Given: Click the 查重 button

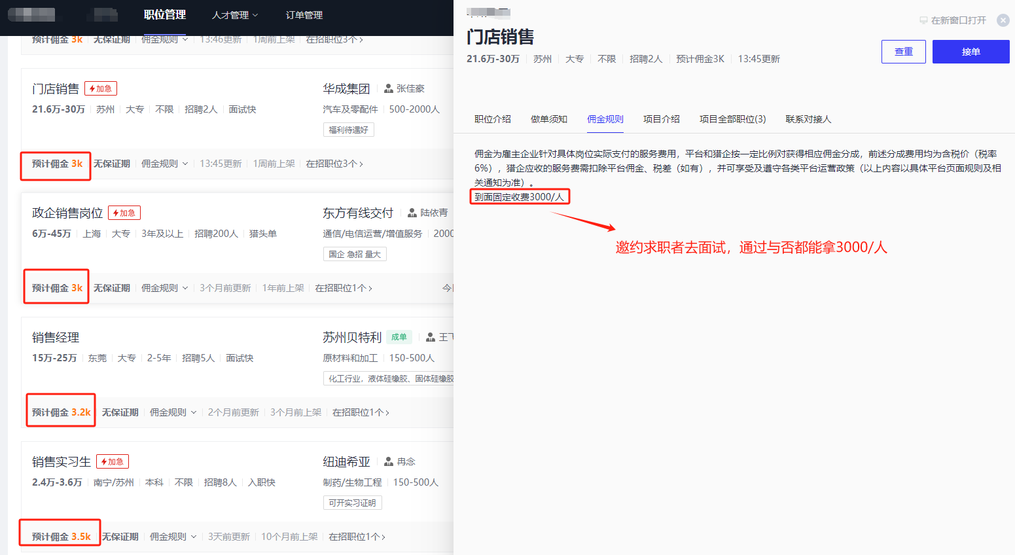Looking at the screenshot, I should tap(904, 52).
